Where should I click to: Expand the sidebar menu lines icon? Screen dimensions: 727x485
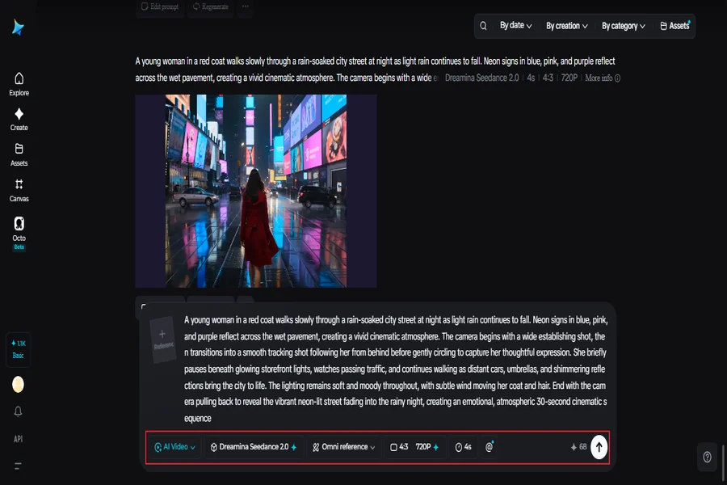tap(18, 466)
